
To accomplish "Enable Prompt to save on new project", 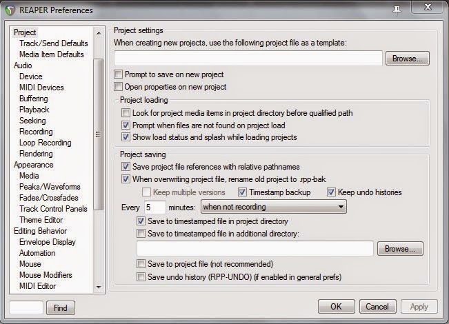I will click(x=118, y=74).
